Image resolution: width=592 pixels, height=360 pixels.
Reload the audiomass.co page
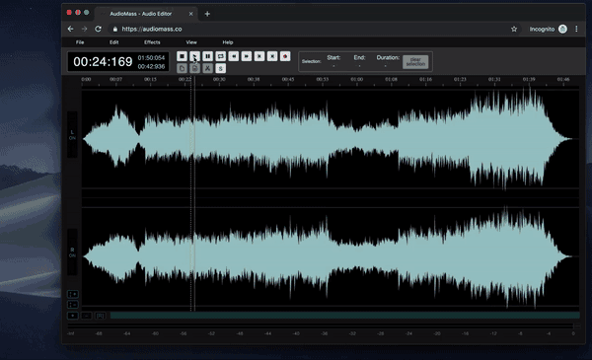point(98,29)
